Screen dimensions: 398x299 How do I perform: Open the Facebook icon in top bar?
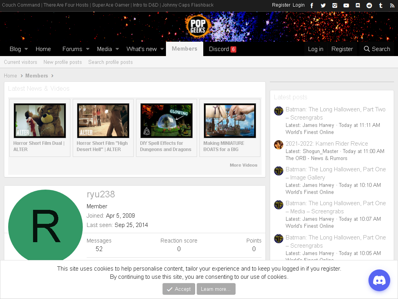(312, 5)
